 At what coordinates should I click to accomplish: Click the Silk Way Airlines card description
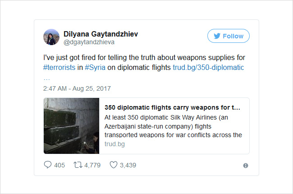(x=173, y=126)
